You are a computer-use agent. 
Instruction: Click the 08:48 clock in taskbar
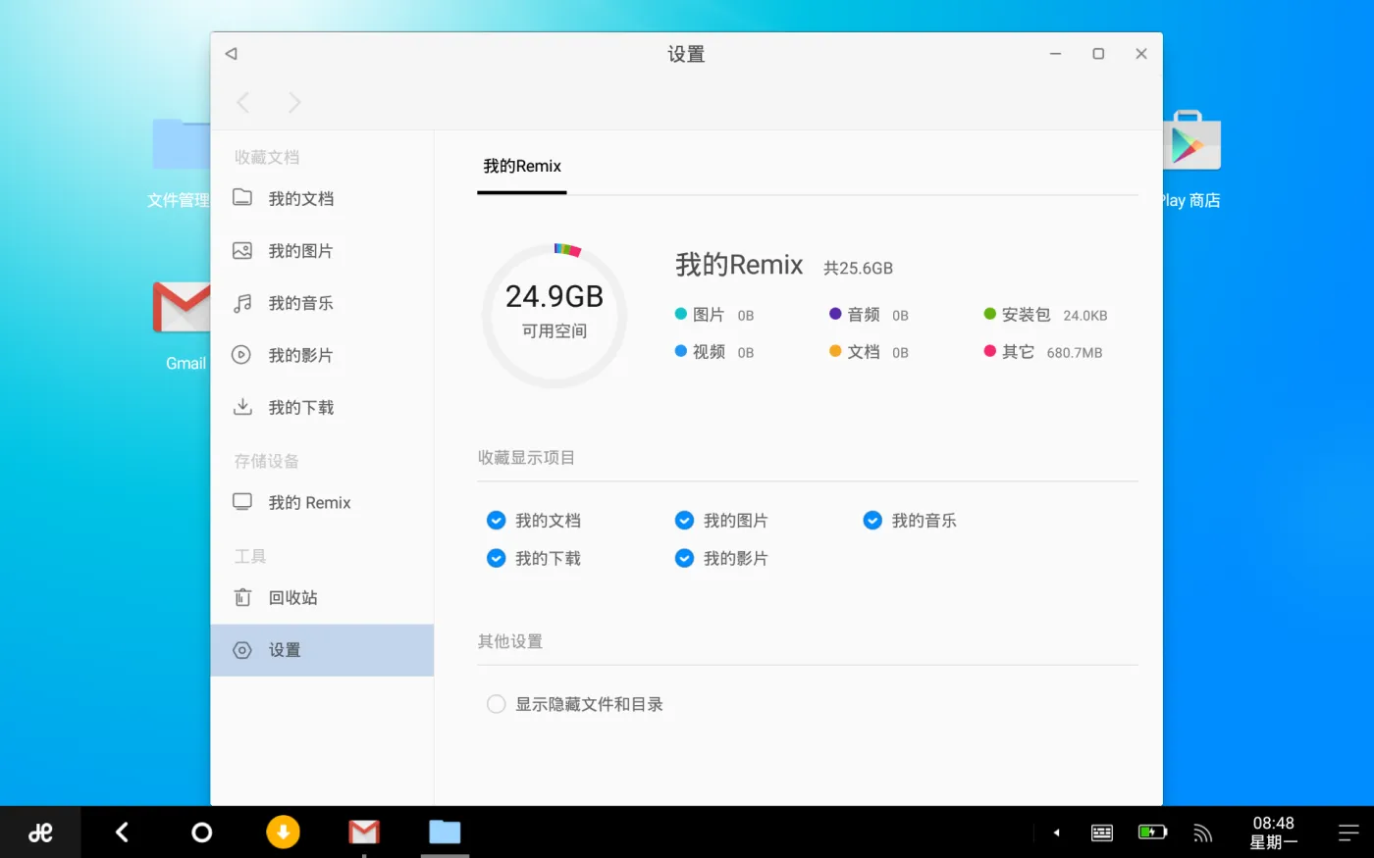pyautogui.click(x=1273, y=833)
